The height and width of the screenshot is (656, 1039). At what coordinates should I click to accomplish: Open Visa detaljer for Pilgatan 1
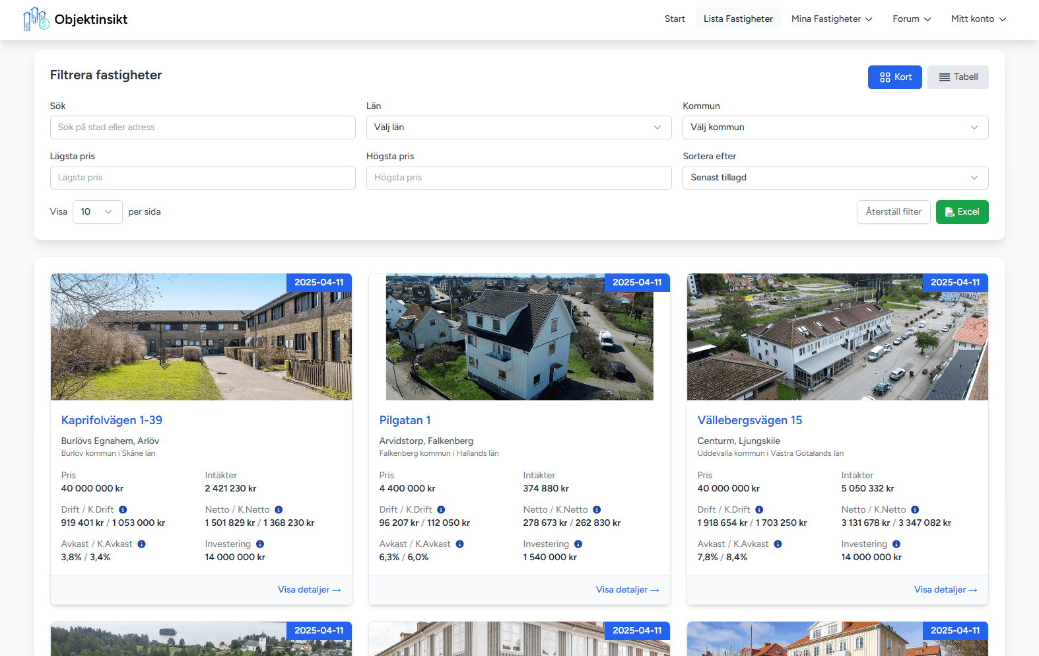pos(627,590)
